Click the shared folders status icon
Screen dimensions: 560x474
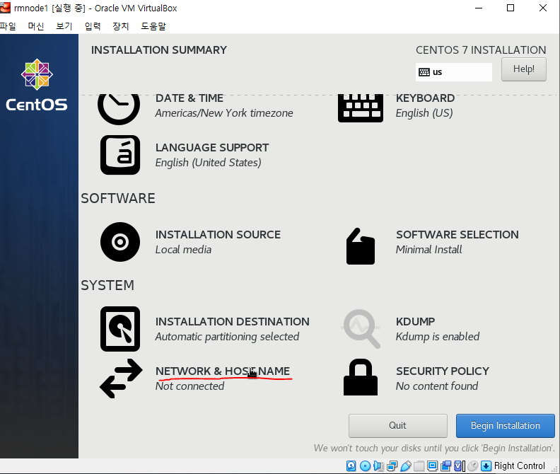click(x=419, y=466)
